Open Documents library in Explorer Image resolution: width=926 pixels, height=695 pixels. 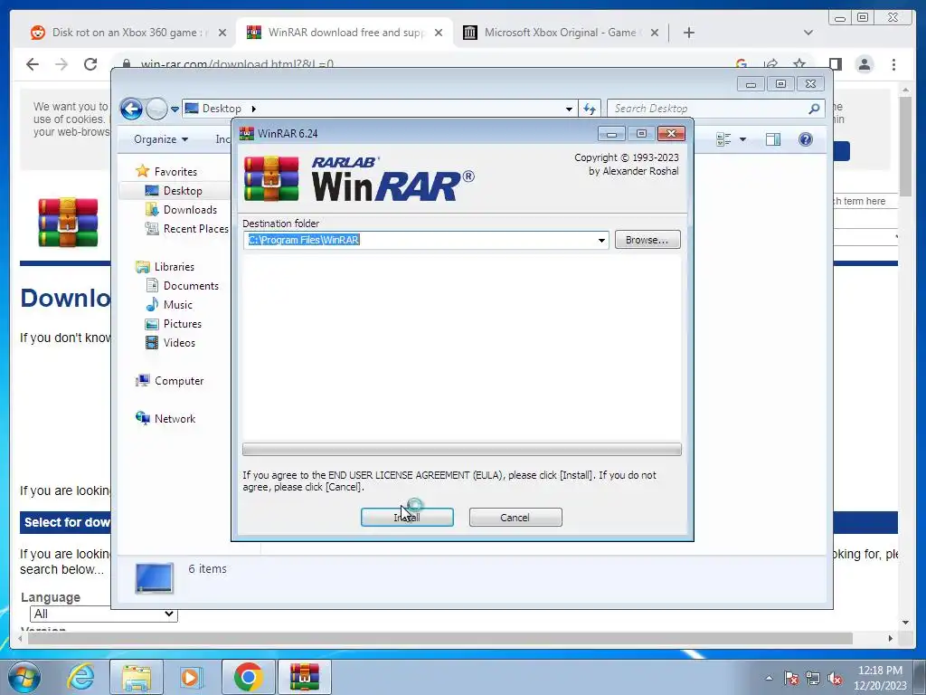(191, 285)
